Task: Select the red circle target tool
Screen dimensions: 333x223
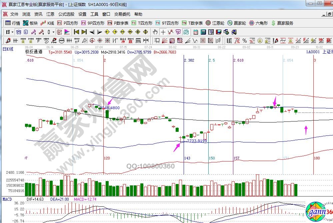Action: [x=92, y=41]
